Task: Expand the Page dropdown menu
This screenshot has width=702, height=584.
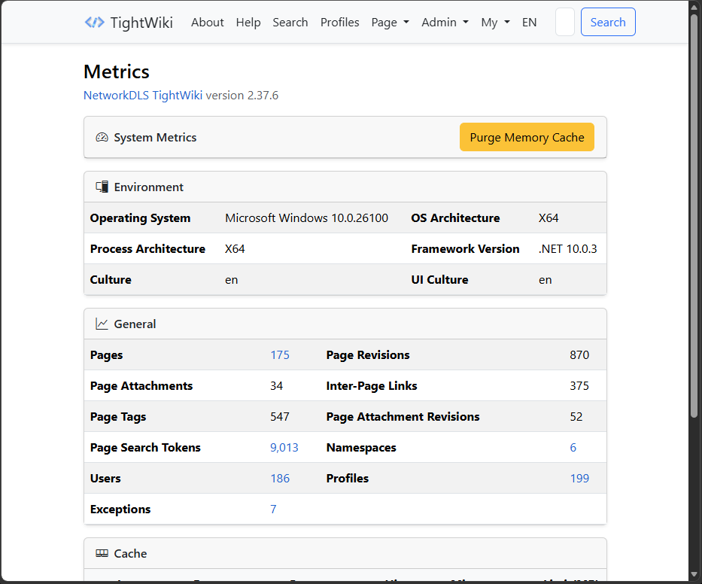Action: (391, 23)
